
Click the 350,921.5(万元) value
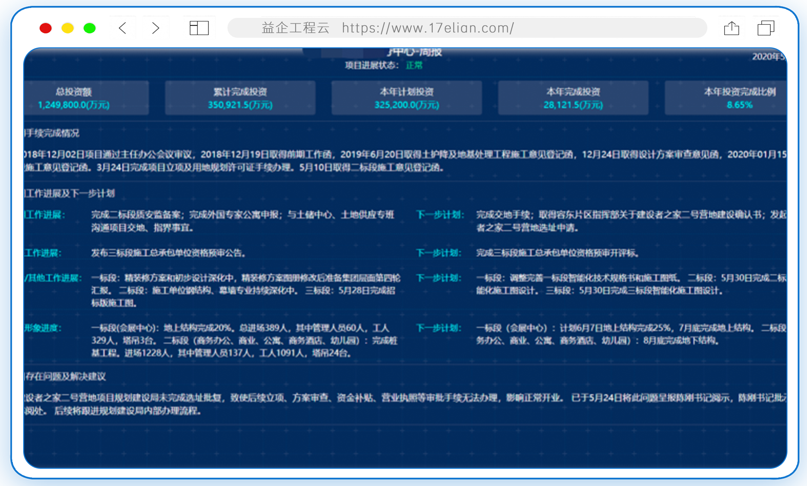pyautogui.click(x=240, y=105)
